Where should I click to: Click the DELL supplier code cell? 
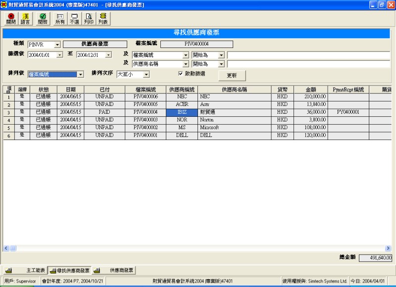point(182,135)
